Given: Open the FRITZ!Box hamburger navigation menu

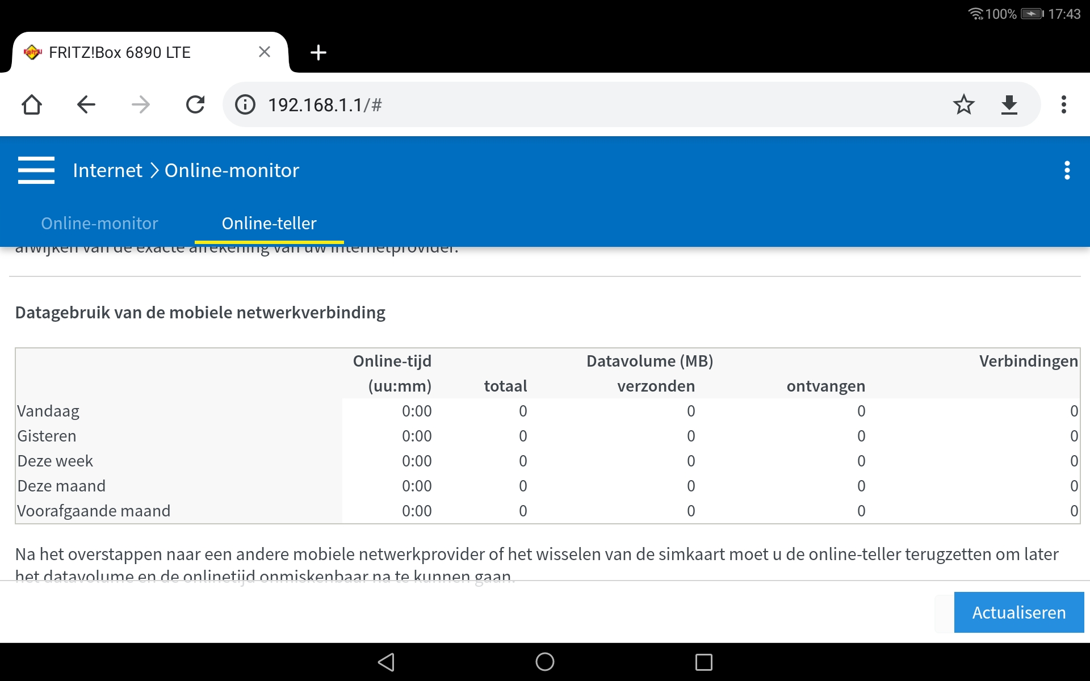Looking at the screenshot, I should tap(36, 170).
